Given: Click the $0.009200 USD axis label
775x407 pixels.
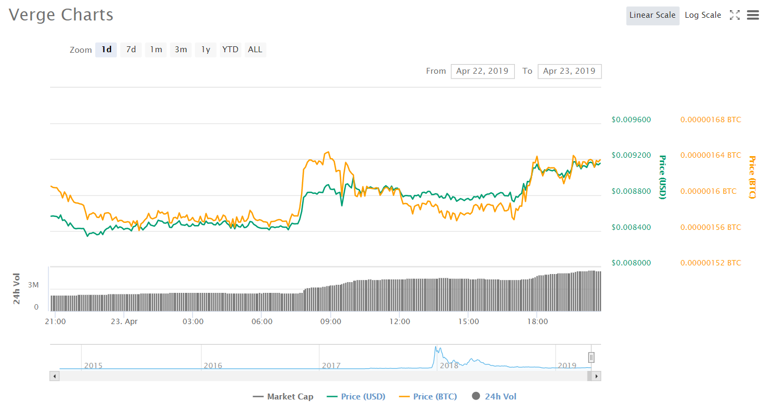Looking at the screenshot, I should pos(631,155).
